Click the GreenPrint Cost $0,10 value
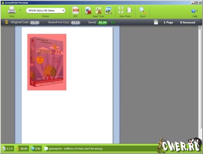Image resolution: width=203 pixels, height=154 pixels. coord(76,22)
